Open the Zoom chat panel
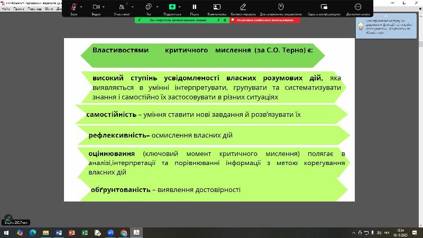Viewport: 423px width, 238px height. pyautogui.click(x=148, y=7)
